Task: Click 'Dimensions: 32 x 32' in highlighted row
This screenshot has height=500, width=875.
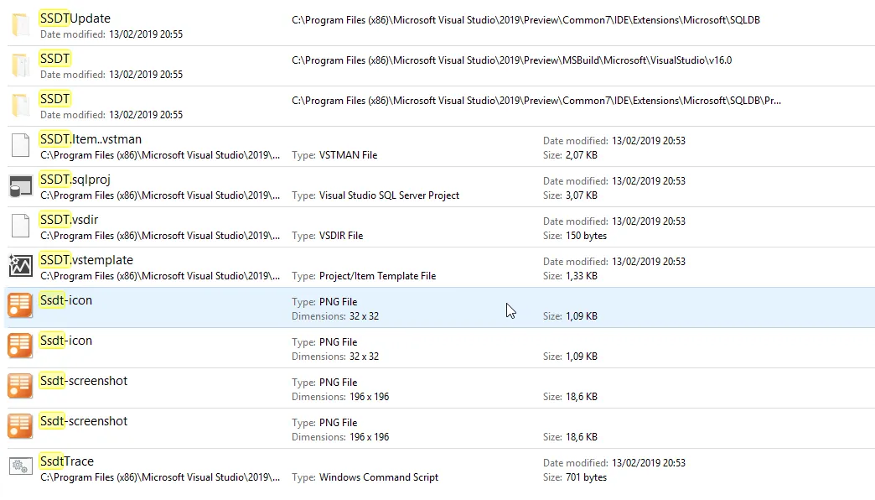Action: click(334, 316)
